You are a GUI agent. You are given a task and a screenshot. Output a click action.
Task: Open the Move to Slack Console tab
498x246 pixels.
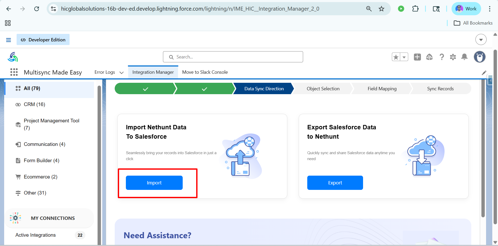coord(205,72)
